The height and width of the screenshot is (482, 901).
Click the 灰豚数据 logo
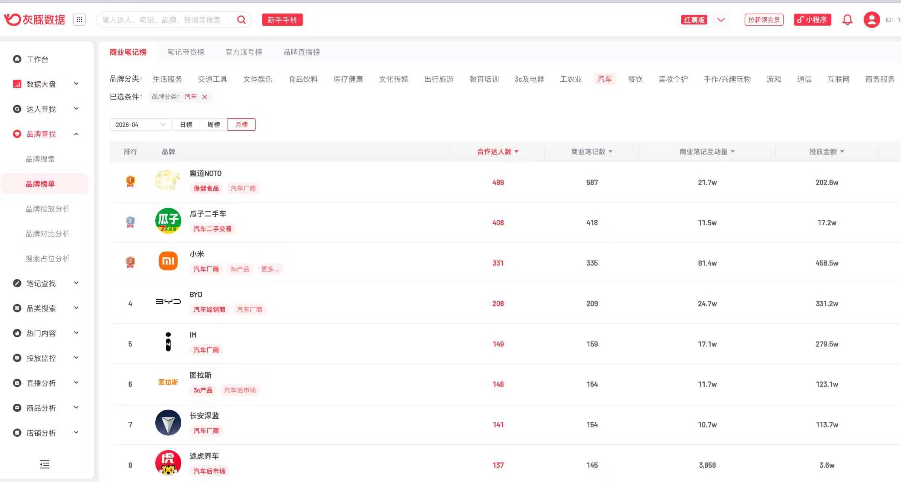click(34, 20)
